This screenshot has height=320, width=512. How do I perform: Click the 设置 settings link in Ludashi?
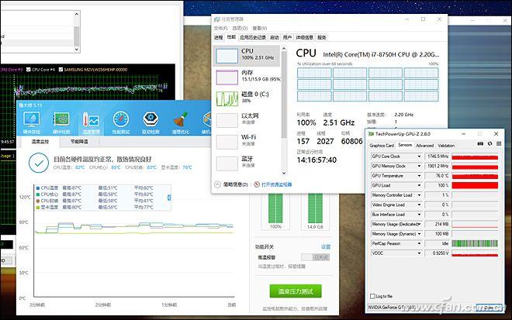326,247
